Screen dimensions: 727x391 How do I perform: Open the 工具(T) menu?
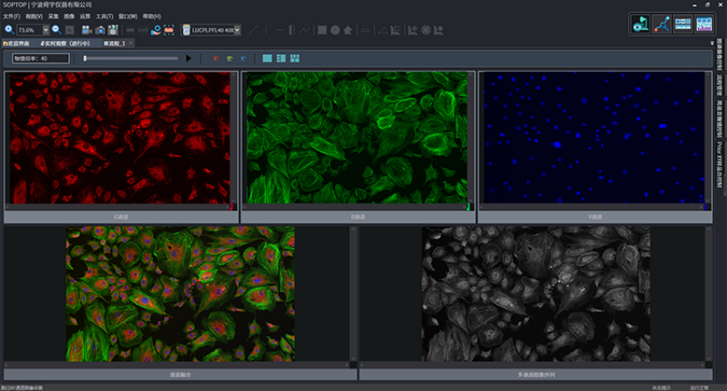tap(104, 17)
